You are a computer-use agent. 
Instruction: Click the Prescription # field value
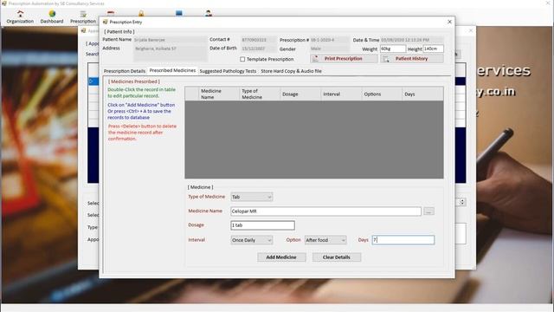[x=330, y=40]
